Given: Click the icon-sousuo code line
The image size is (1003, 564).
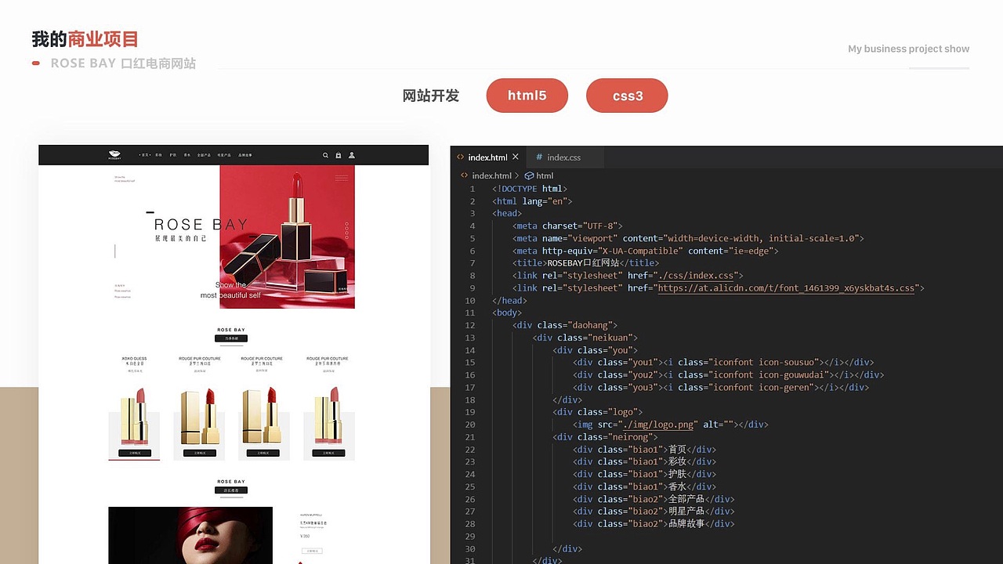Looking at the screenshot, I should tap(723, 363).
